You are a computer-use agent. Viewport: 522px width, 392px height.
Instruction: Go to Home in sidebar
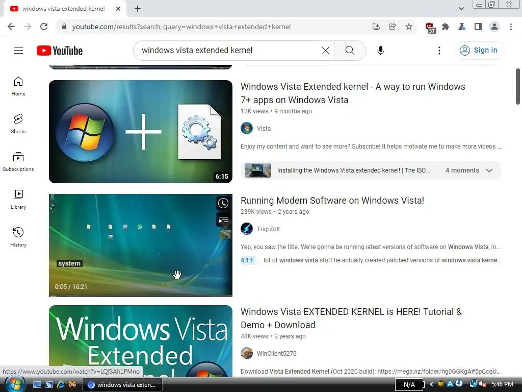(18, 86)
